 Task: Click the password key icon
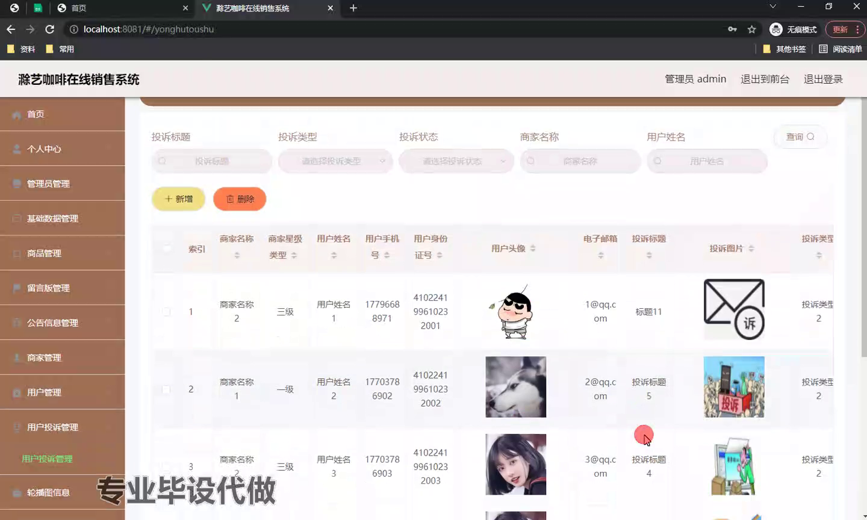pyautogui.click(x=732, y=29)
